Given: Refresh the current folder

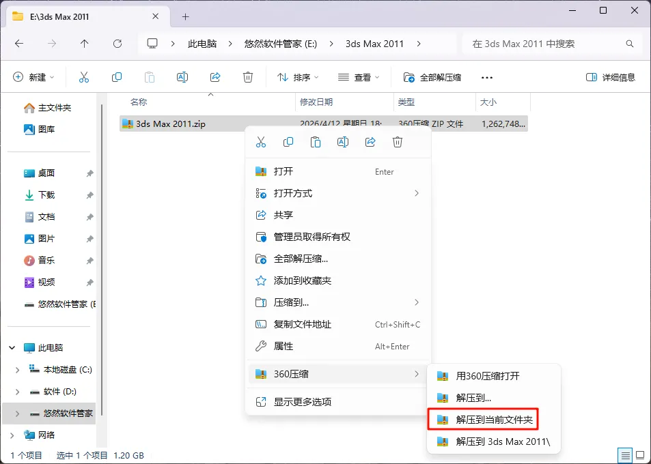Looking at the screenshot, I should 117,44.
